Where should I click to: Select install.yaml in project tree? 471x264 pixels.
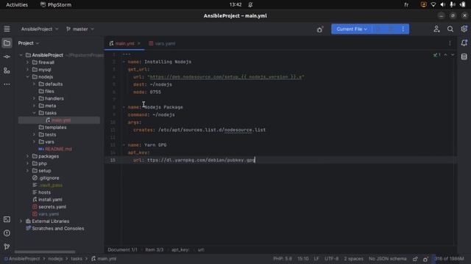click(50, 199)
